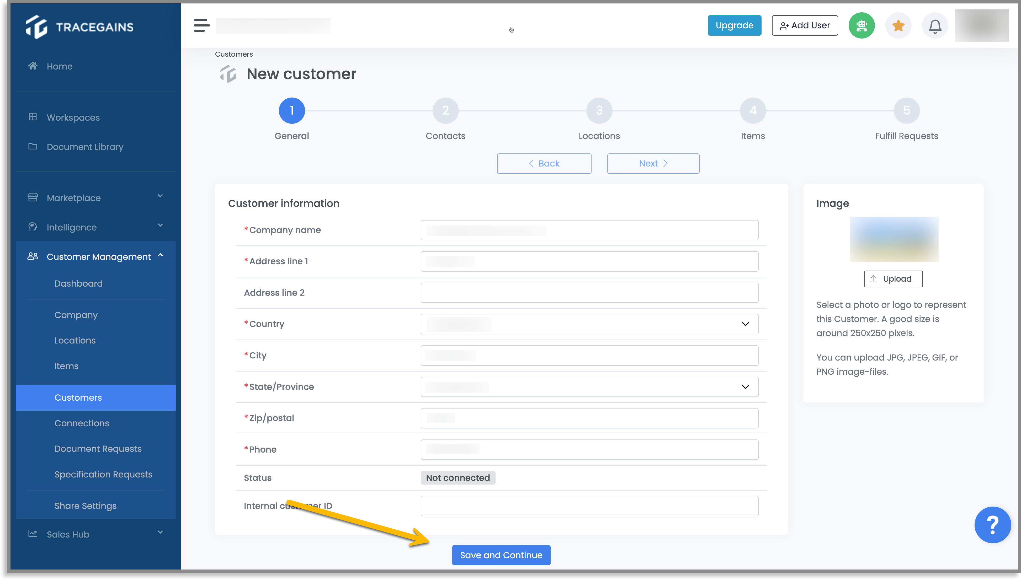The height and width of the screenshot is (580, 1021).
Task: Click the Document Library folder icon
Action: click(x=33, y=146)
